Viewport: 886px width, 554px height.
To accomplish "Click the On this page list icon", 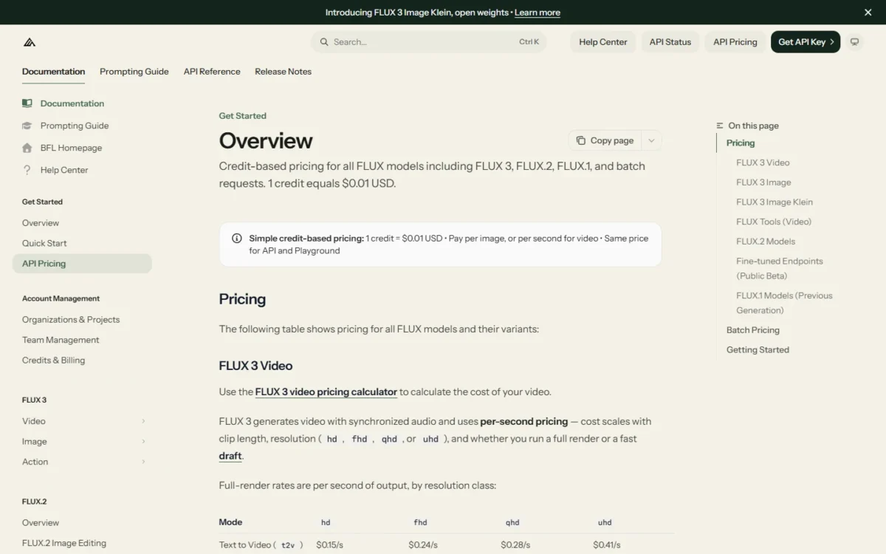I will [720, 126].
